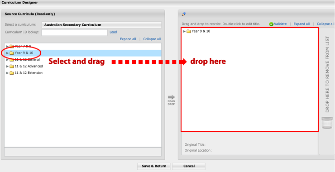Select the 11 & 12 Advanced label
Viewport: 335px width, 172px height.
pyautogui.click(x=29, y=66)
